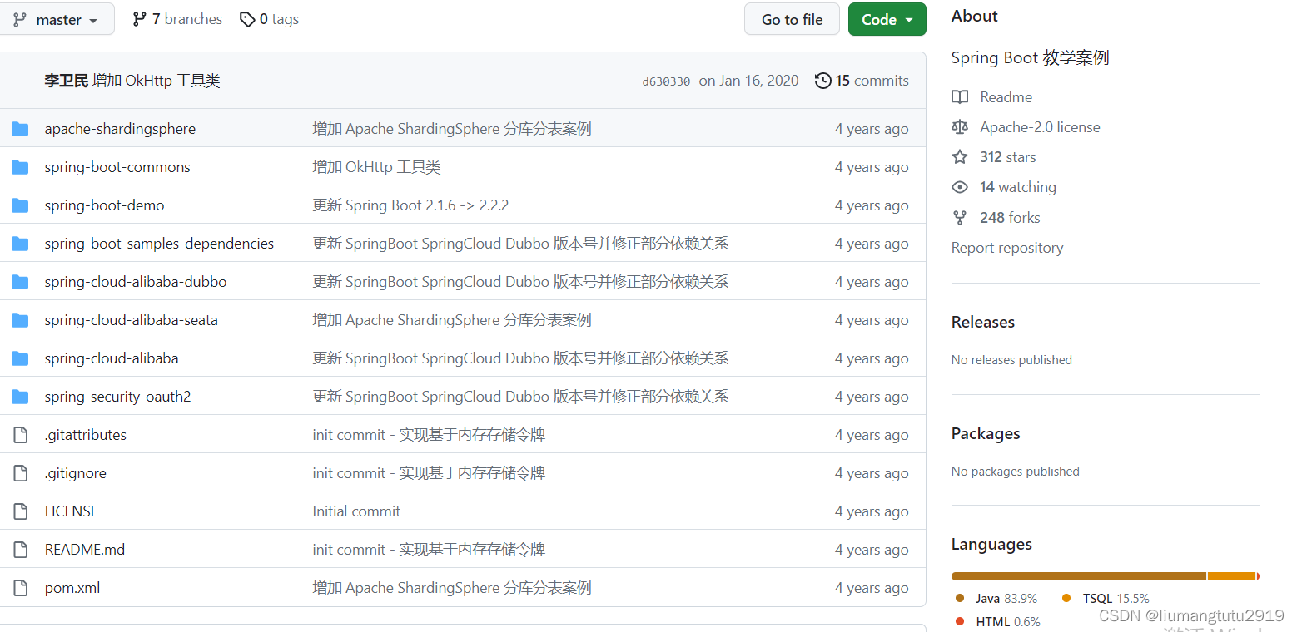
Task: Open the README.md file
Action: coord(84,549)
